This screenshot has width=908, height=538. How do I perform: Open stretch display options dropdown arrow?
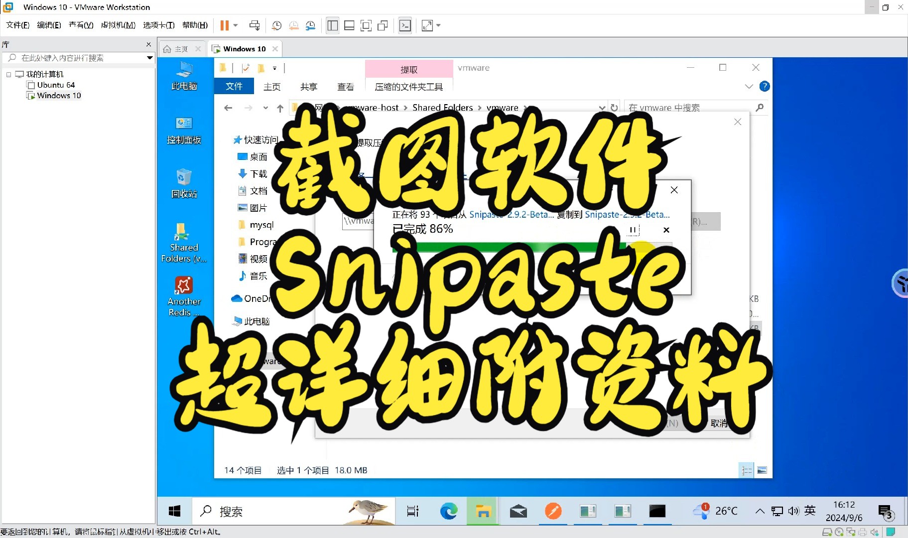click(x=438, y=25)
